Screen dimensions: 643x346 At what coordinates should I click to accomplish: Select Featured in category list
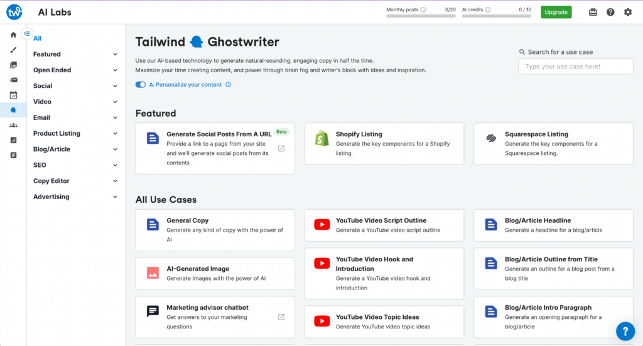46,54
